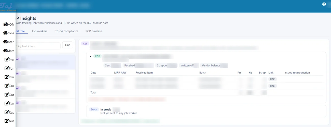Open the user account icon
This screenshot has height=127, width=331.
(x=324, y=4)
